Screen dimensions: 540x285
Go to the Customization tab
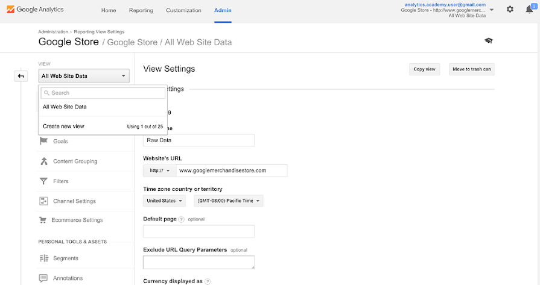[x=182, y=10]
